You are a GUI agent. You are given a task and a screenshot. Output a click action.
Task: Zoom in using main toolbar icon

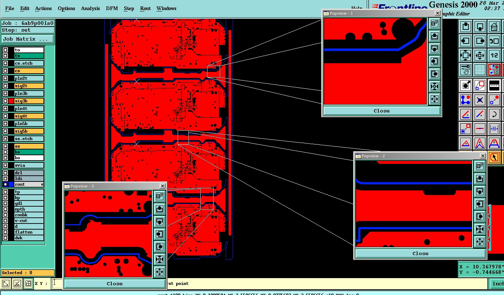click(x=466, y=55)
